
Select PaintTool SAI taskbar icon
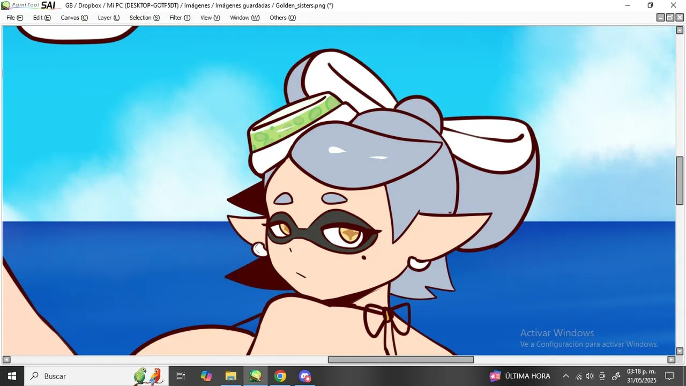pos(255,376)
